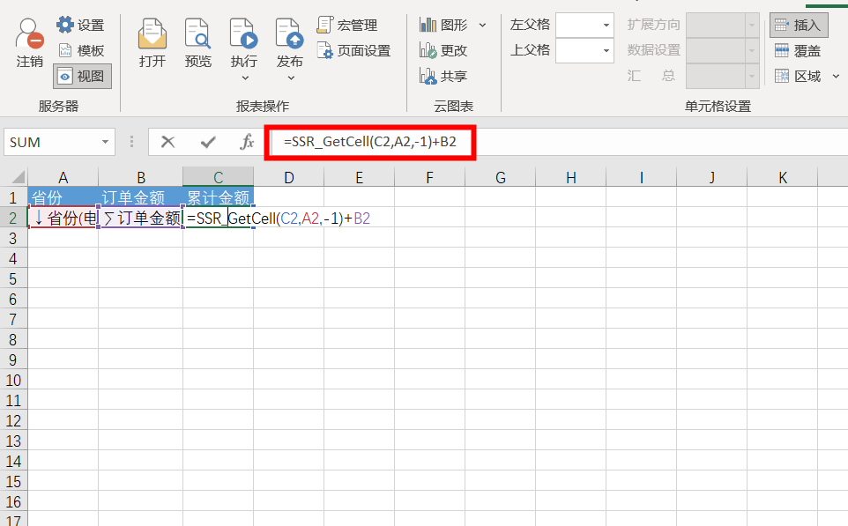Expand the 执行 dropdown arrow
848x526 pixels.
[245, 78]
